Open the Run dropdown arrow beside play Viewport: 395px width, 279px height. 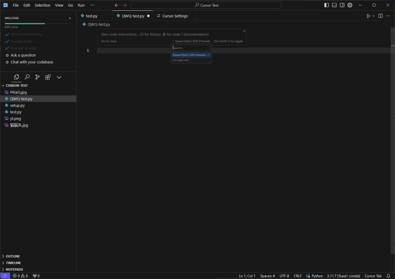373,16
